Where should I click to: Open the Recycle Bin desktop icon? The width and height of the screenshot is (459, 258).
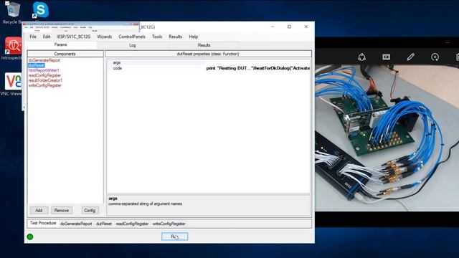[x=12, y=13]
